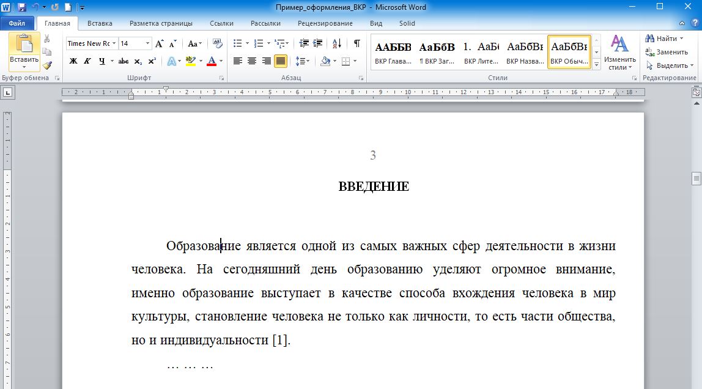Click the Multilevel list icon
This screenshot has width=702, height=389.
280,43
